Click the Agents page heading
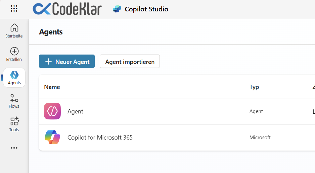Screen dimensions: 315x173 pyautogui.click(x=51, y=32)
